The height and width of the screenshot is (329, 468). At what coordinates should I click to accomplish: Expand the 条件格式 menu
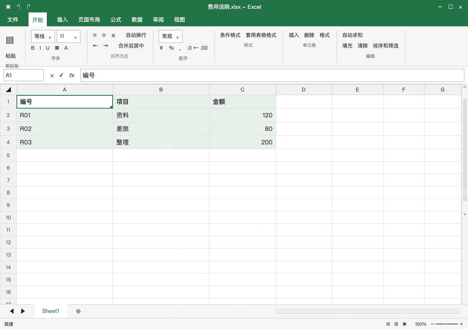coord(230,35)
